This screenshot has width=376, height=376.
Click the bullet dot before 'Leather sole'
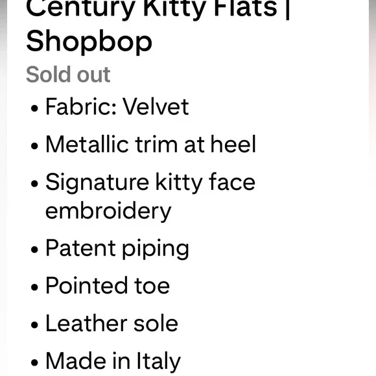pos(34,325)
